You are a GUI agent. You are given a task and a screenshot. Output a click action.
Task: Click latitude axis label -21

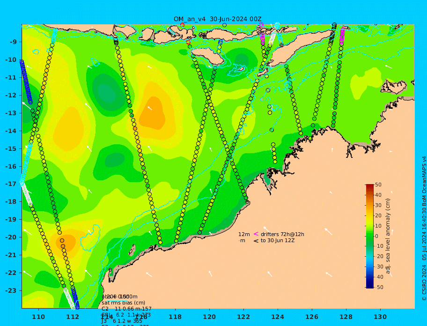[11, 255]
